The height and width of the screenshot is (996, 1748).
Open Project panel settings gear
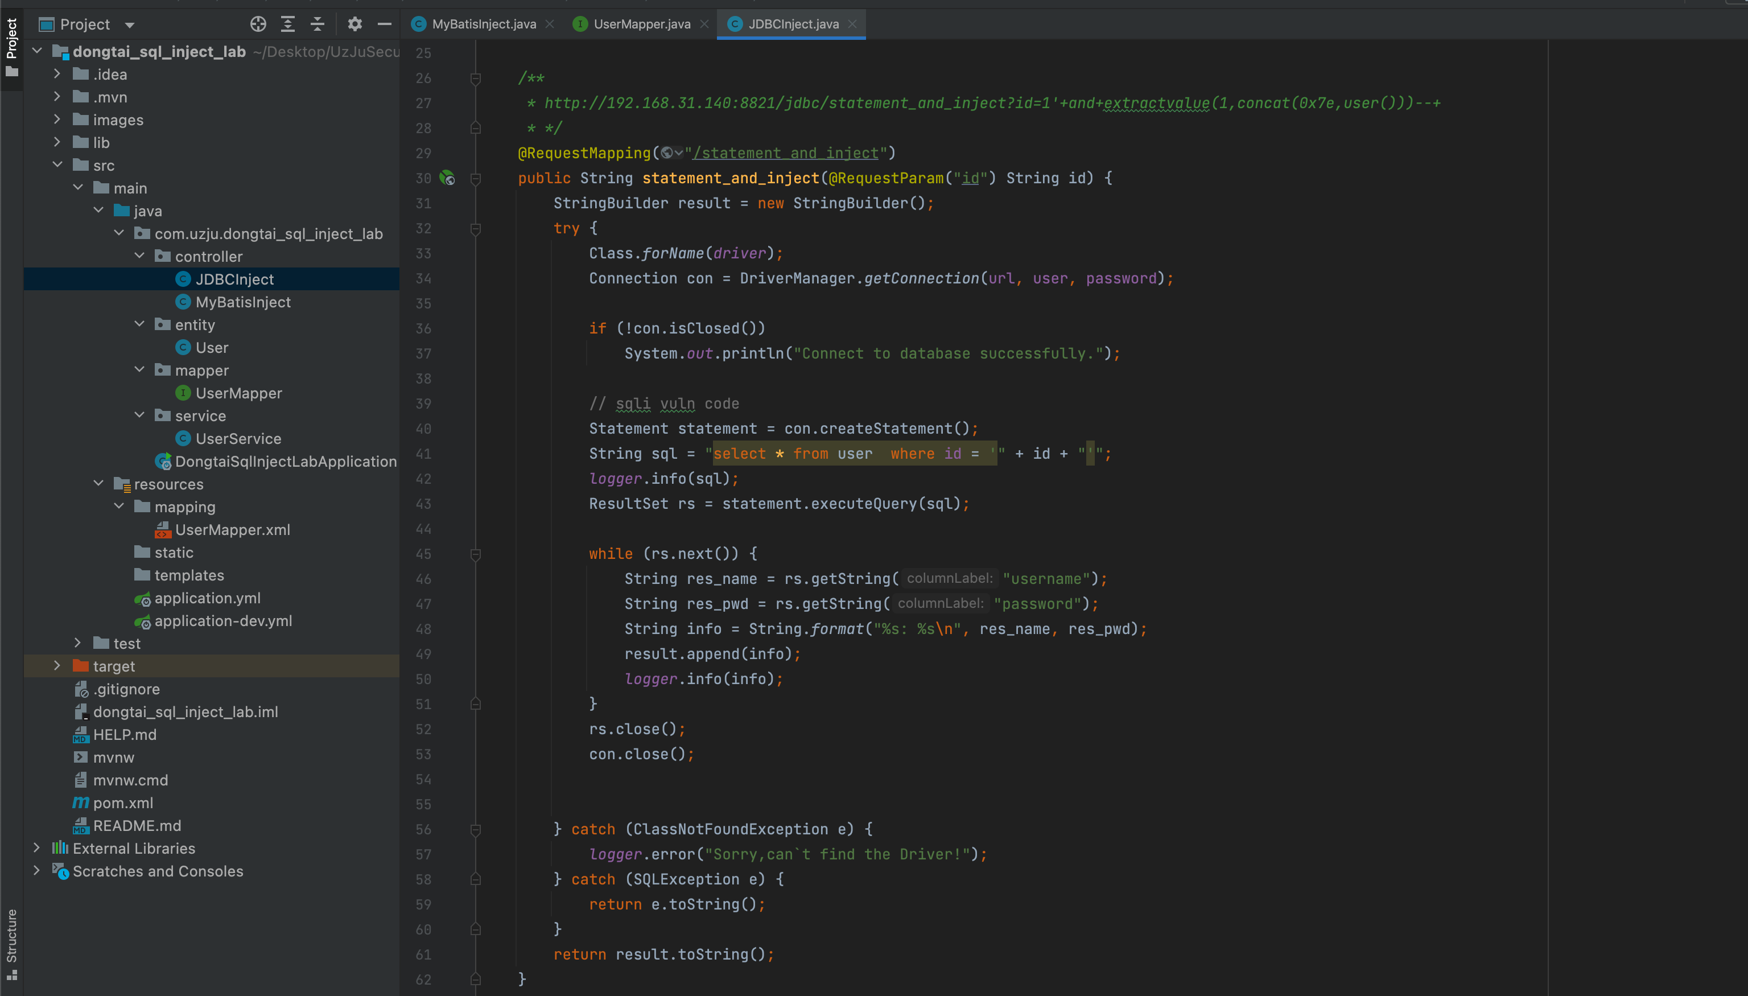tap(354, 24)
